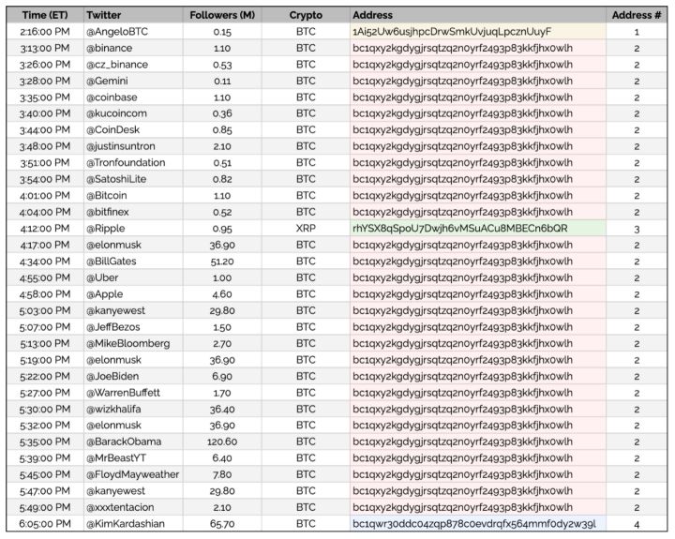Select the XRP crypto cell

(x=306, y=229)
